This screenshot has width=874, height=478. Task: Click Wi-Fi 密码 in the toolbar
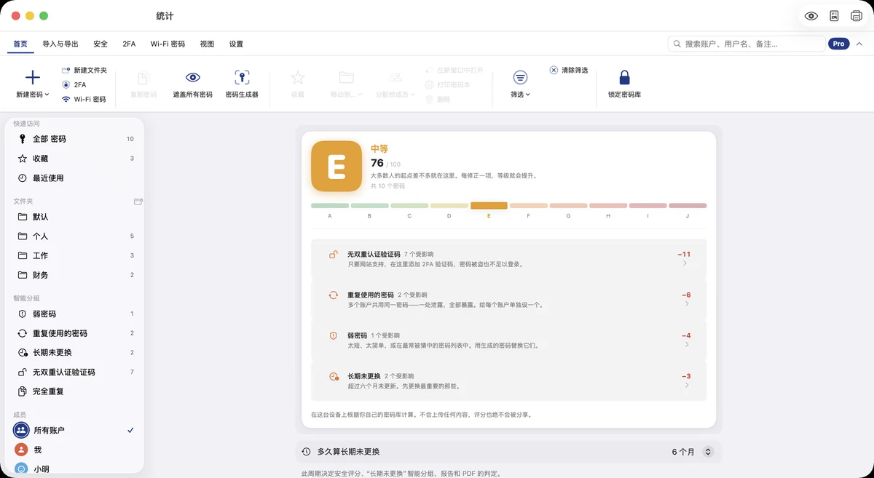[x=84, y=99]
